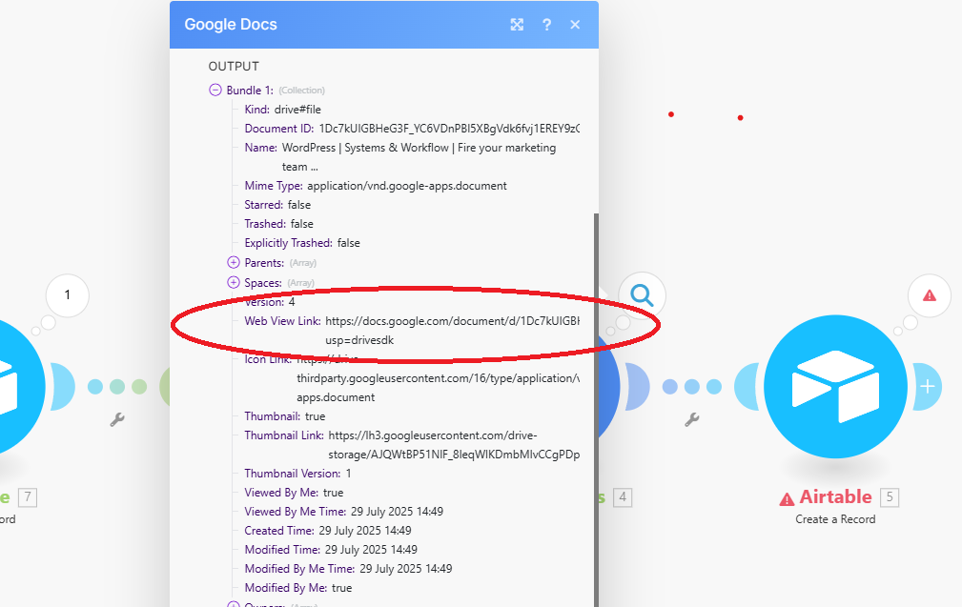This screenshot has height=607, width=962.
Task: Open help for the Google Docs panel
Action: click(546, 25)
